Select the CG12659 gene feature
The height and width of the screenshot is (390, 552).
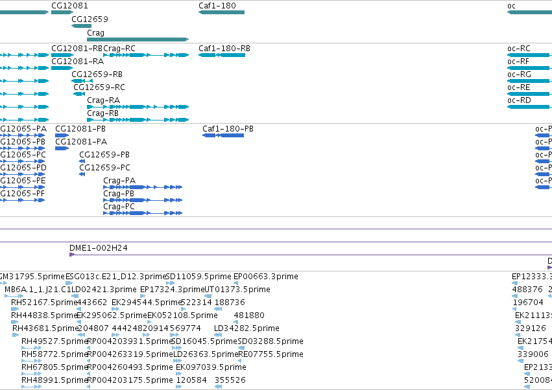click(81, 26)
